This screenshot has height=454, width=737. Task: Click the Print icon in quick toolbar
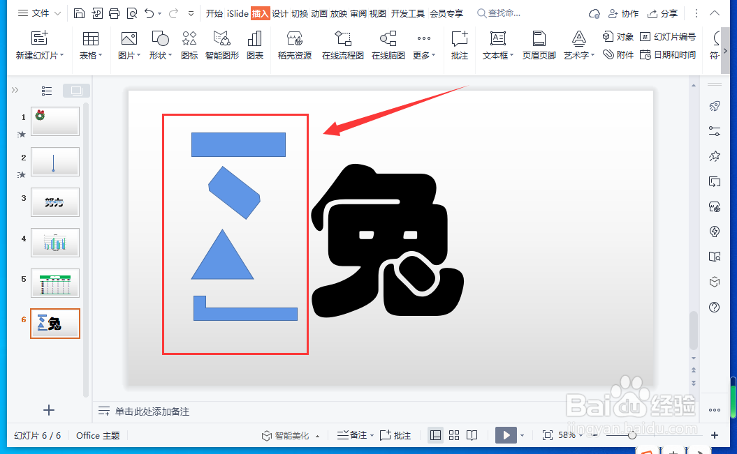click(114, 13)
